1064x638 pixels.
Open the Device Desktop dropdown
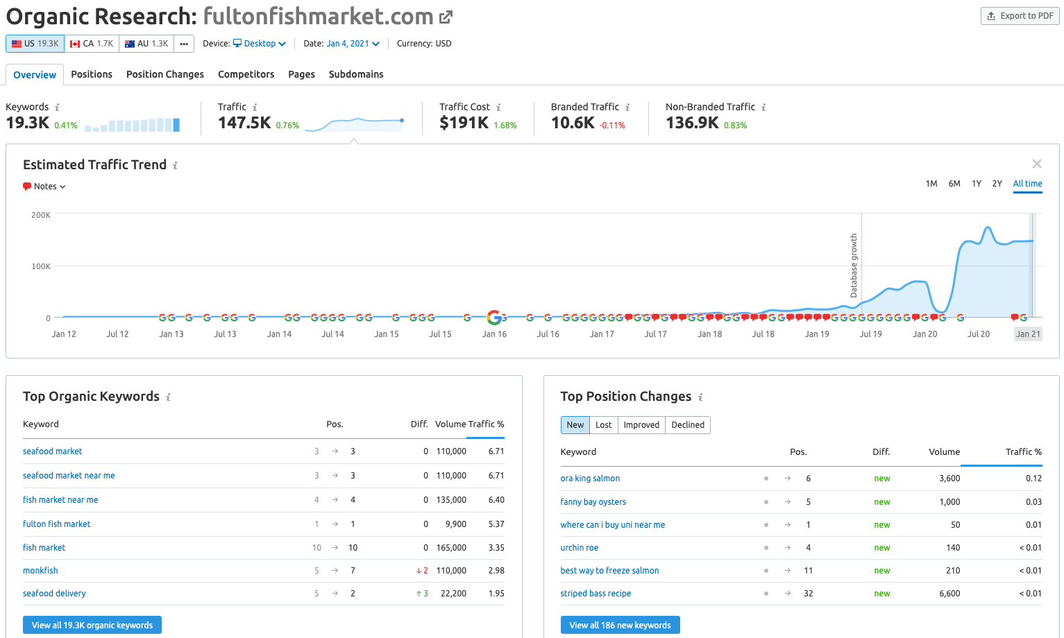[260, 44]
